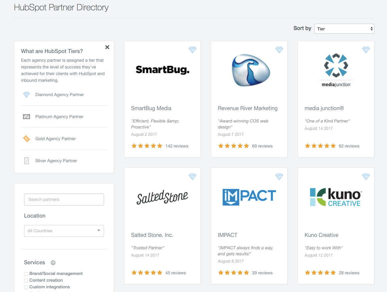This screenshot has height=292, width=387.
Task: Open the Salted Stone, Inc. logo
Action: (162, 197)
